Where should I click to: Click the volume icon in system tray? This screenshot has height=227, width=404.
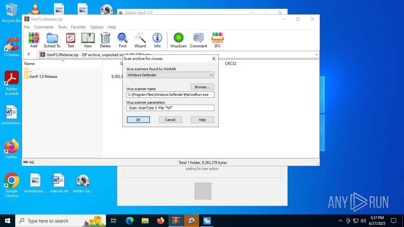pos(363,221)
